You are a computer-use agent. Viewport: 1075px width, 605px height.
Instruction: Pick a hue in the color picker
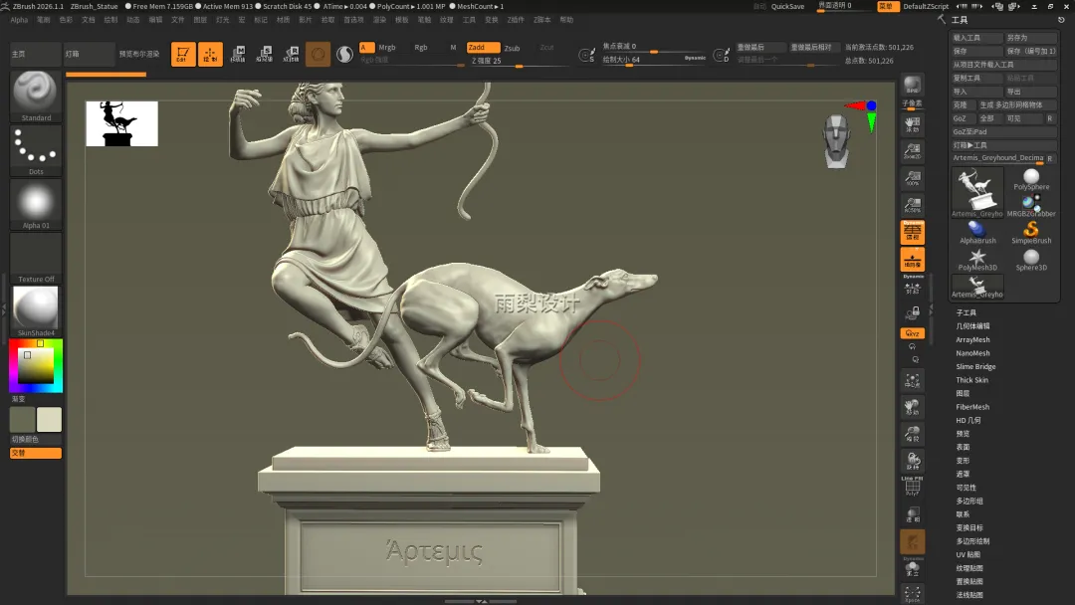(x=36, y=366)
